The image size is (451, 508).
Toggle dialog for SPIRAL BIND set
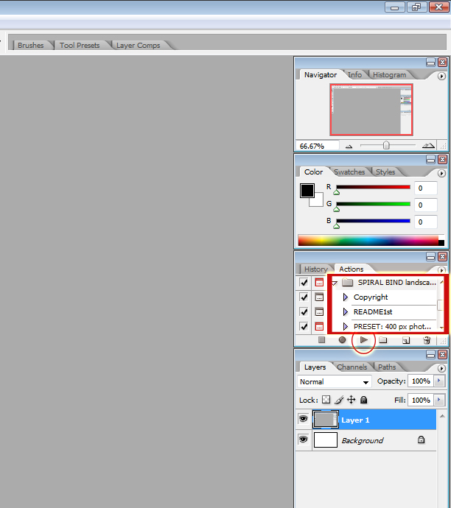pos(319,282)
